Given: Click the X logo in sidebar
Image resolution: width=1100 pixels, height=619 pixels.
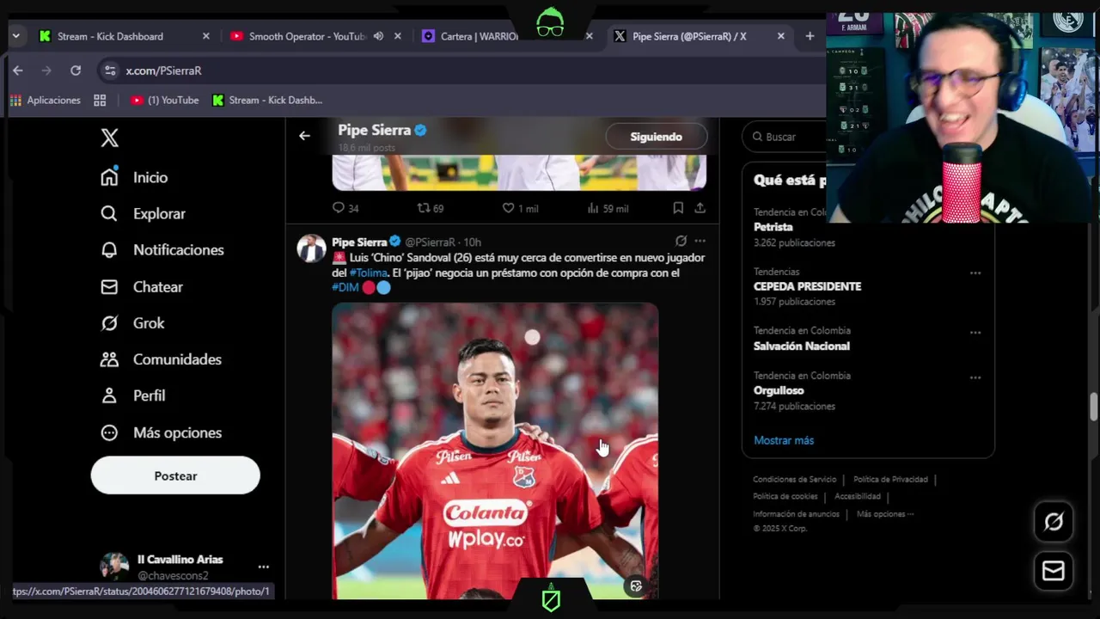Looking at the screenshot, I should click(110, 138).
